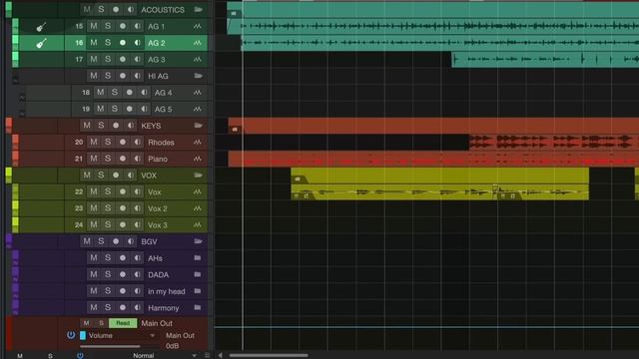This screenshot has width=639, height=359.
Task: Open the list options icon beside Normal
Action: 207,355
